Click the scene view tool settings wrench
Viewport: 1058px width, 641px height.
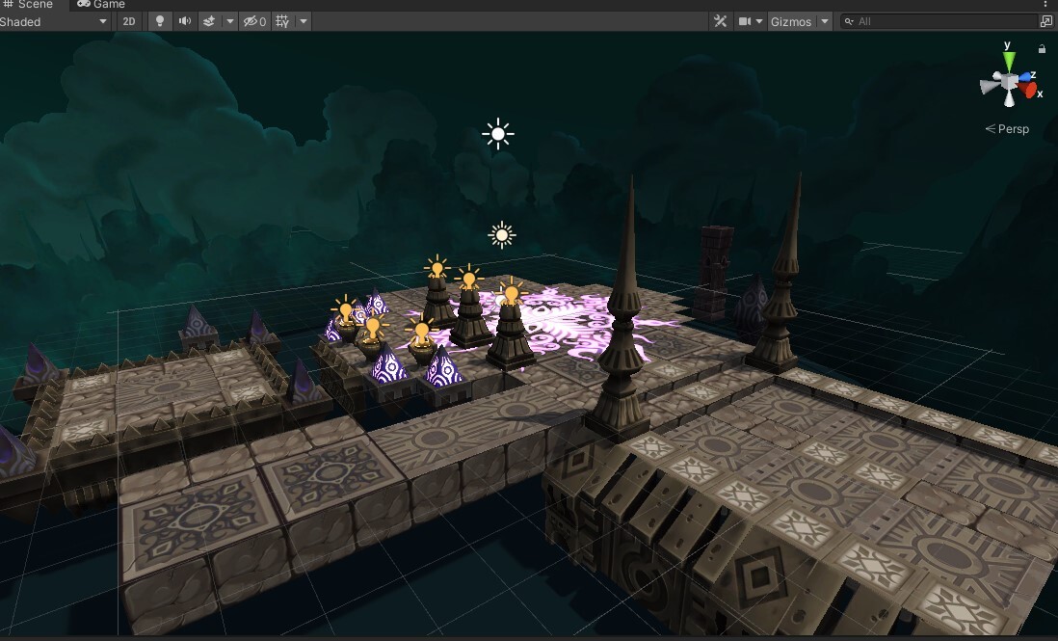point(721,20)
